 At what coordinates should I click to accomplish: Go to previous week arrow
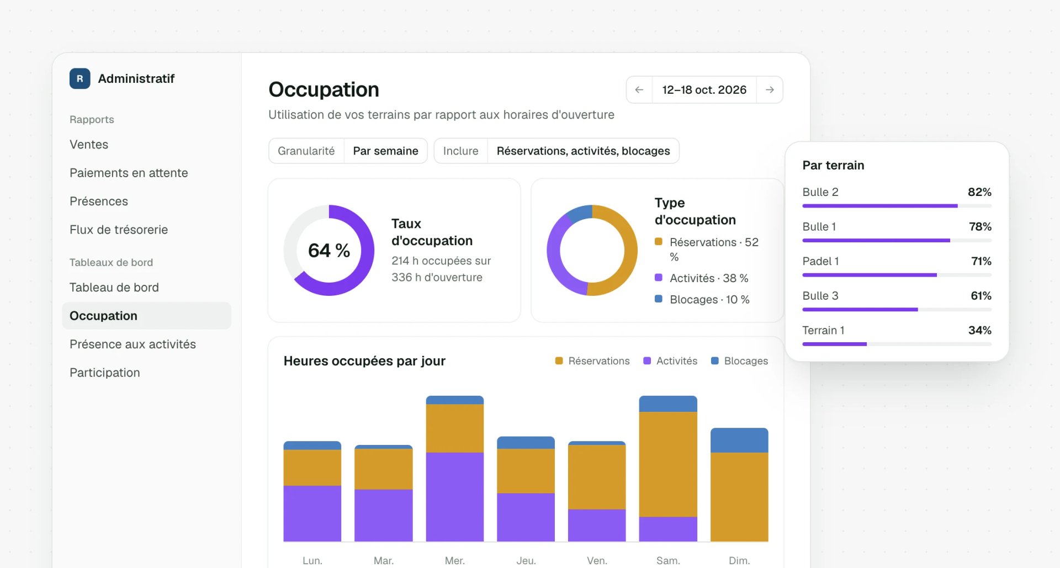pyautogui.click(x=639, y=89)
